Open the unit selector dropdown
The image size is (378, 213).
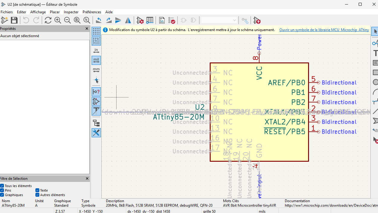coord(219,20)
